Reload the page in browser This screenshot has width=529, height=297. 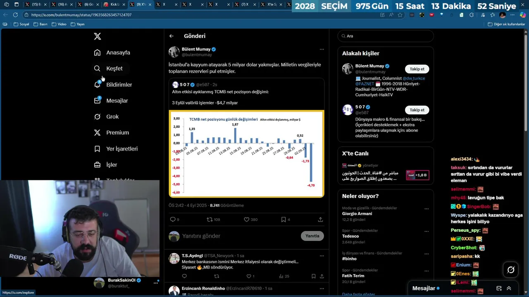15,15
